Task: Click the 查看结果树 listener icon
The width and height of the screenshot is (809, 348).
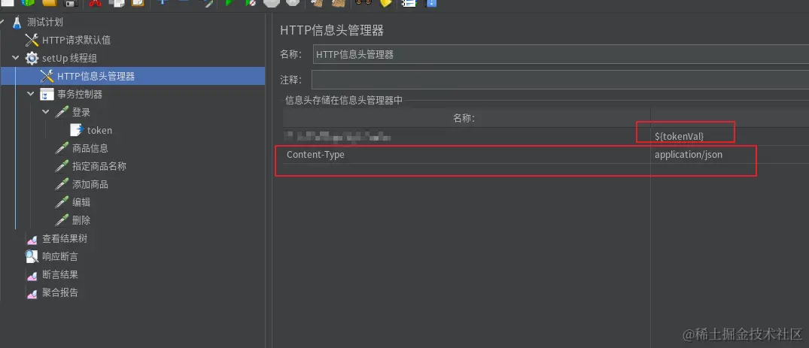Action: pos(32,239)
